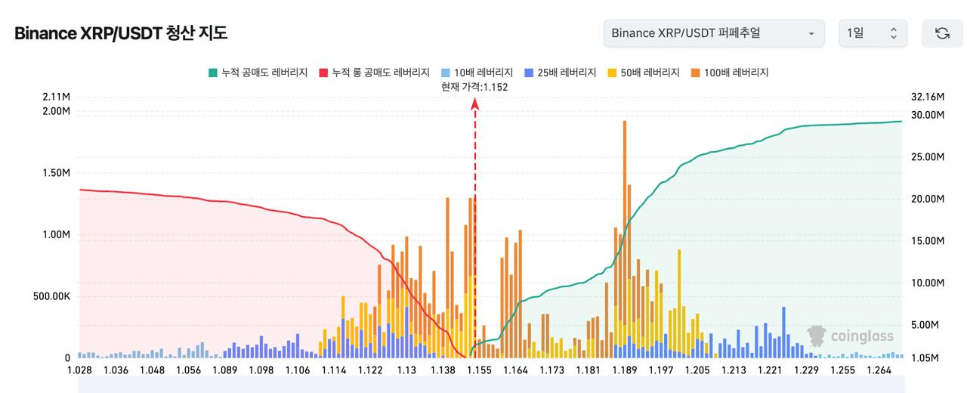Click the 1.114 price axis label

point(334,370)
